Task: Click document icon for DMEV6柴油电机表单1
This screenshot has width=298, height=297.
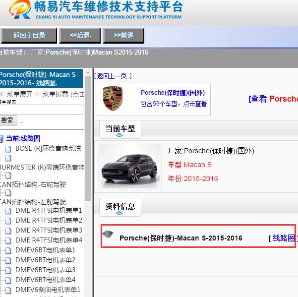Action: (x=8, y=290)
